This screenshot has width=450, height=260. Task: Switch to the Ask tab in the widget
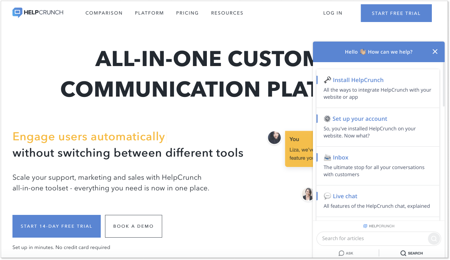[346, 253]
